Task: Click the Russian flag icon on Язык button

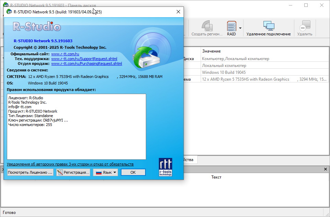Action: pos(99,173)
